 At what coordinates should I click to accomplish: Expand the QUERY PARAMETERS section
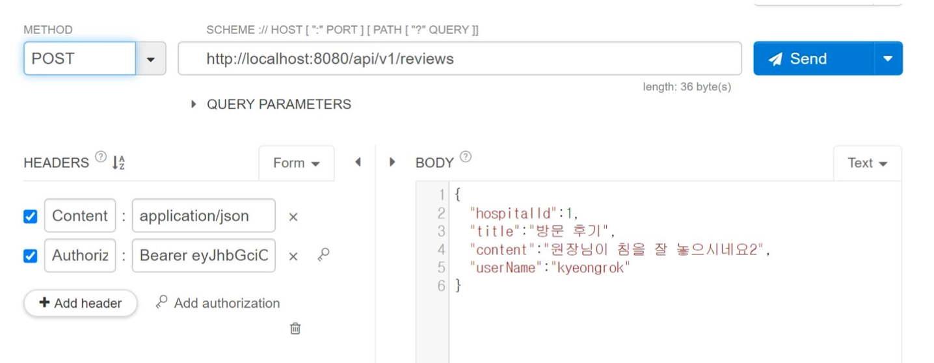pos(271,104)
